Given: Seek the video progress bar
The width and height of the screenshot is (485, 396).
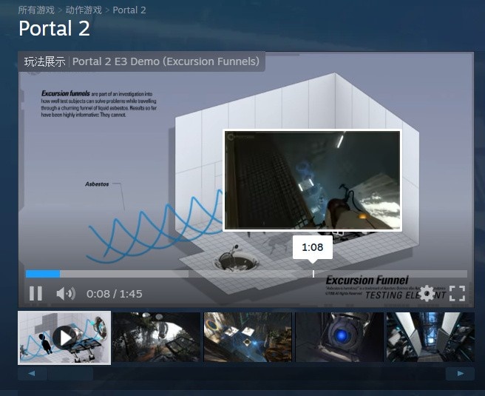Looking at the screenshot, I should (x=246, y=274).
